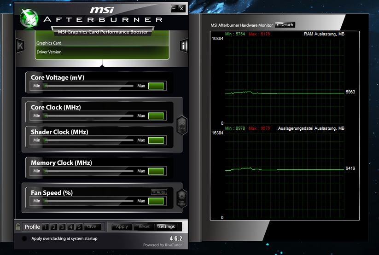
Task: Click the Core Voltage value field
Action: (156, 86)
